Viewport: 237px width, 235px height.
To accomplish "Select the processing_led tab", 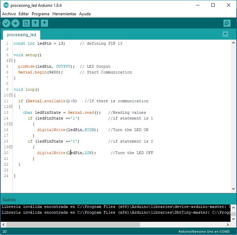I will 22,35.
